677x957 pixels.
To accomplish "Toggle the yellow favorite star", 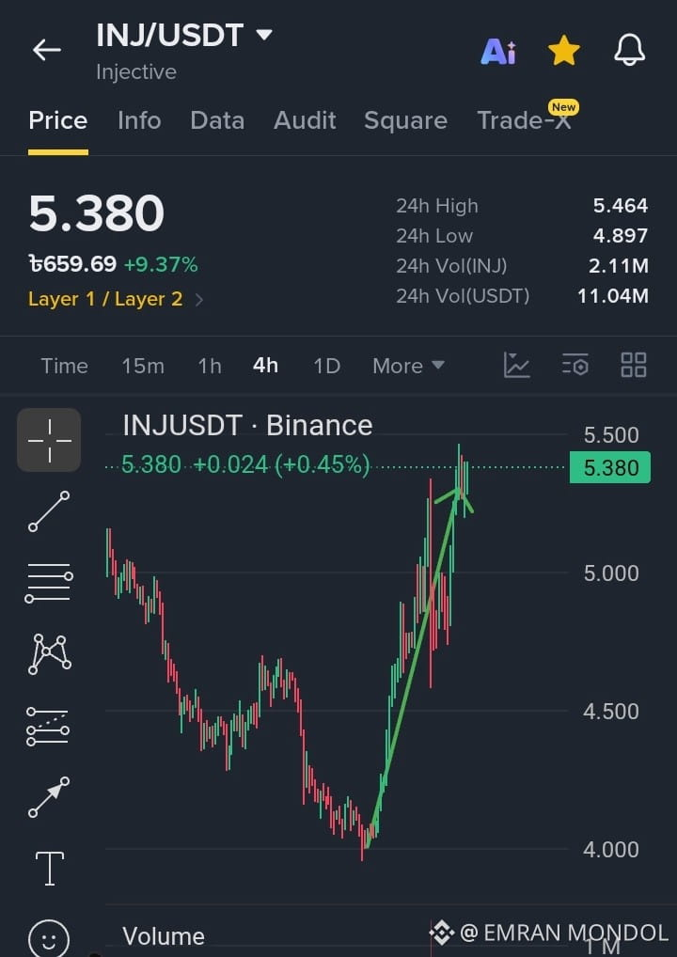I will (563, 50).
